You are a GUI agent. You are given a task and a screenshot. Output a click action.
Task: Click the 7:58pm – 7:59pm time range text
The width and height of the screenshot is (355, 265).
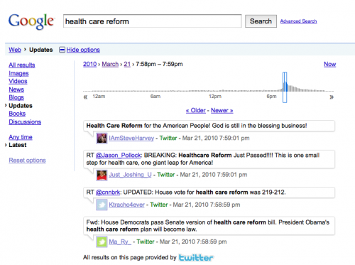click(x=159, y=64)
